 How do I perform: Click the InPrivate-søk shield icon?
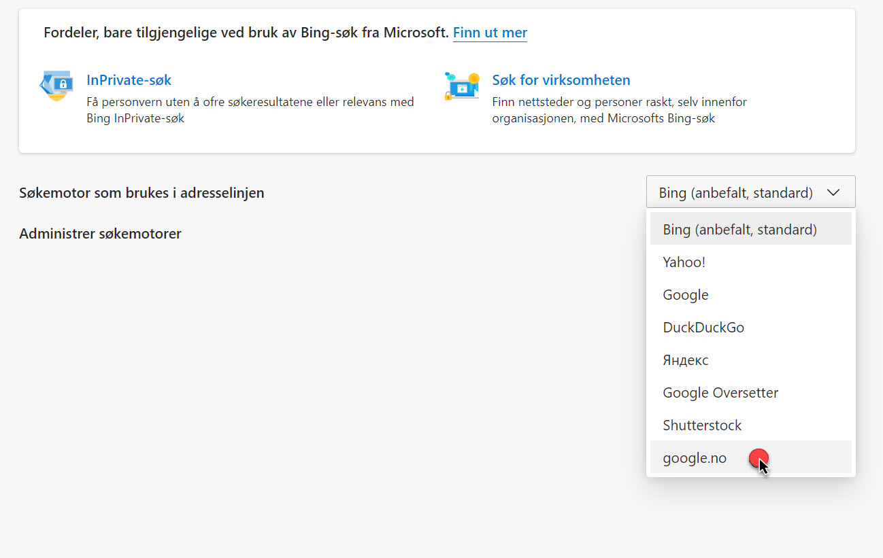click(56, 86)
